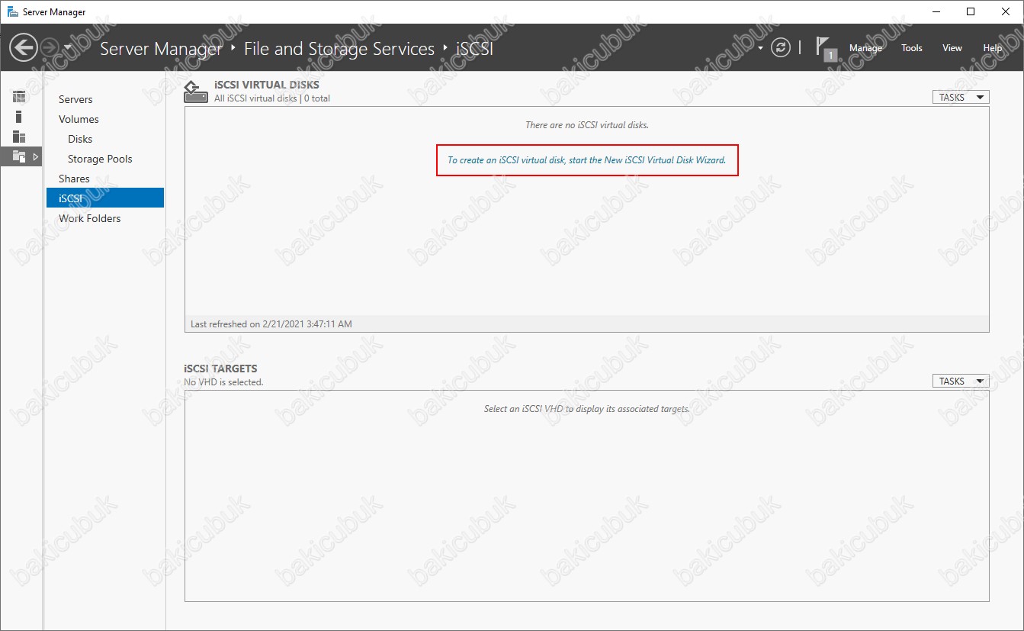Screen dimensions: 1024x631
Task: Select iSCSI in the sidebar
Action: [x=105, y=198]
